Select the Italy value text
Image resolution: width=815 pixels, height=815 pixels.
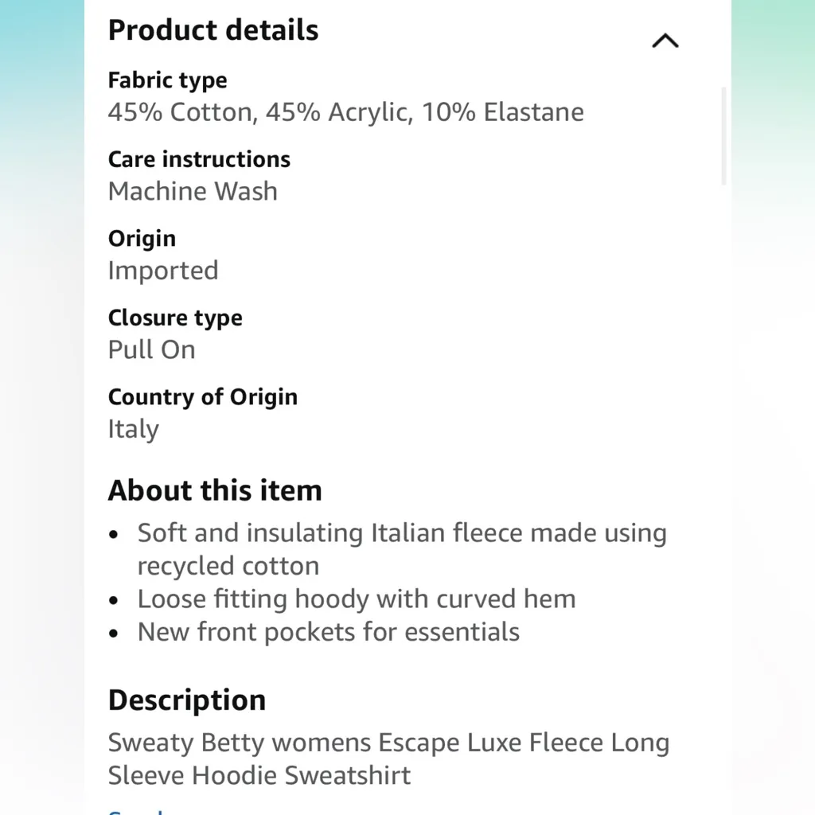click(134, 430)
